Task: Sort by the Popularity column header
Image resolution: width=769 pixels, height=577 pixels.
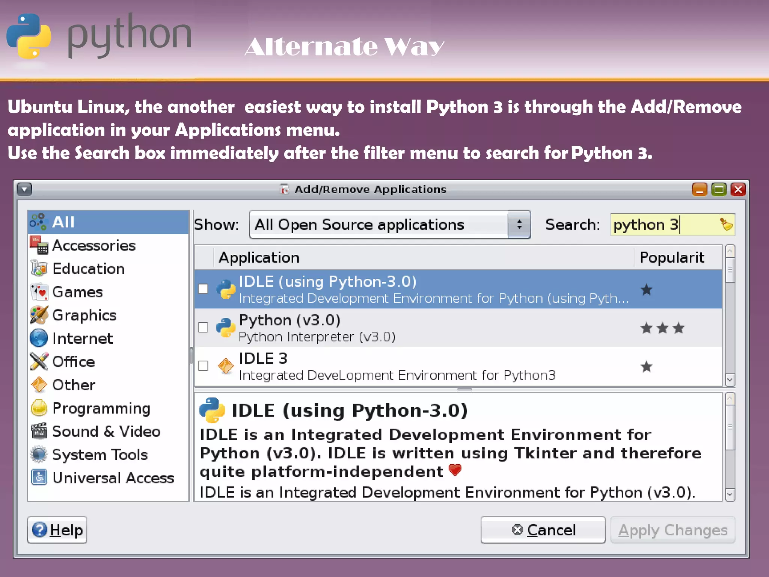Action: coord(678,258)
